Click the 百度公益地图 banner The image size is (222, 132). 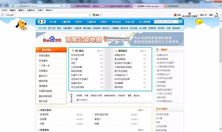(x=110, y=39)
